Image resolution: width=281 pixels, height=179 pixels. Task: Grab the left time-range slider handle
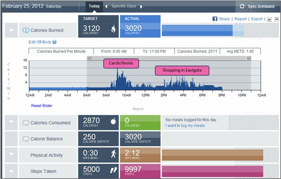coord(89,58)
